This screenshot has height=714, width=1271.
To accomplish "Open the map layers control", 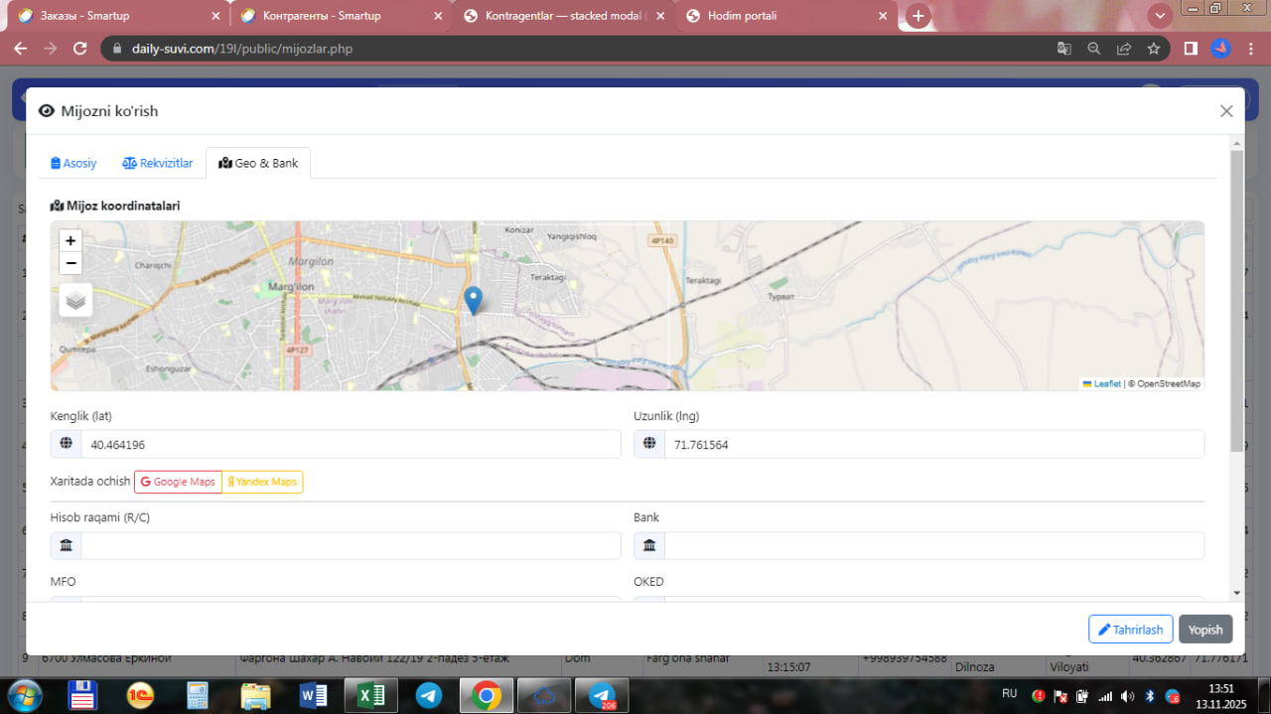I will [x=75, y=300].
